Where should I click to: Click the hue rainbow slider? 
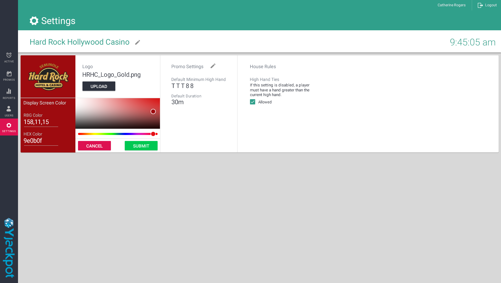point(117,134)
